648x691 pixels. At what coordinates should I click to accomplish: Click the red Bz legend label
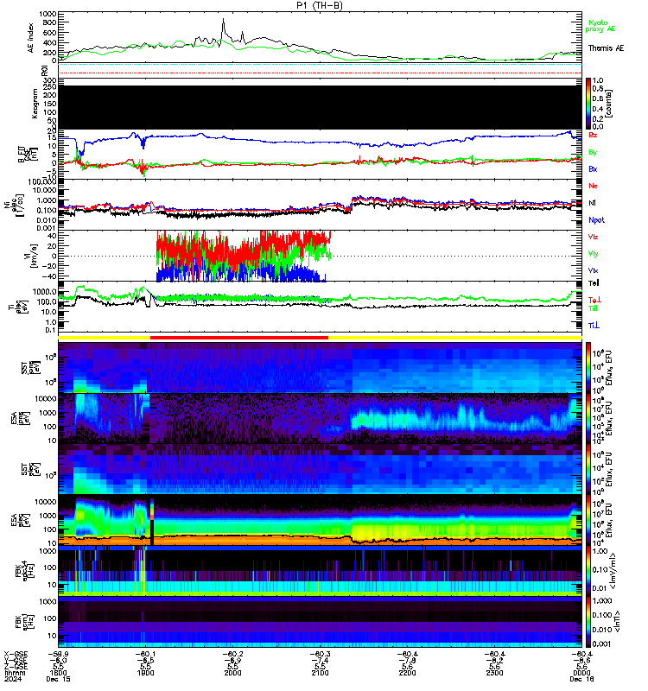pos(593,135)
